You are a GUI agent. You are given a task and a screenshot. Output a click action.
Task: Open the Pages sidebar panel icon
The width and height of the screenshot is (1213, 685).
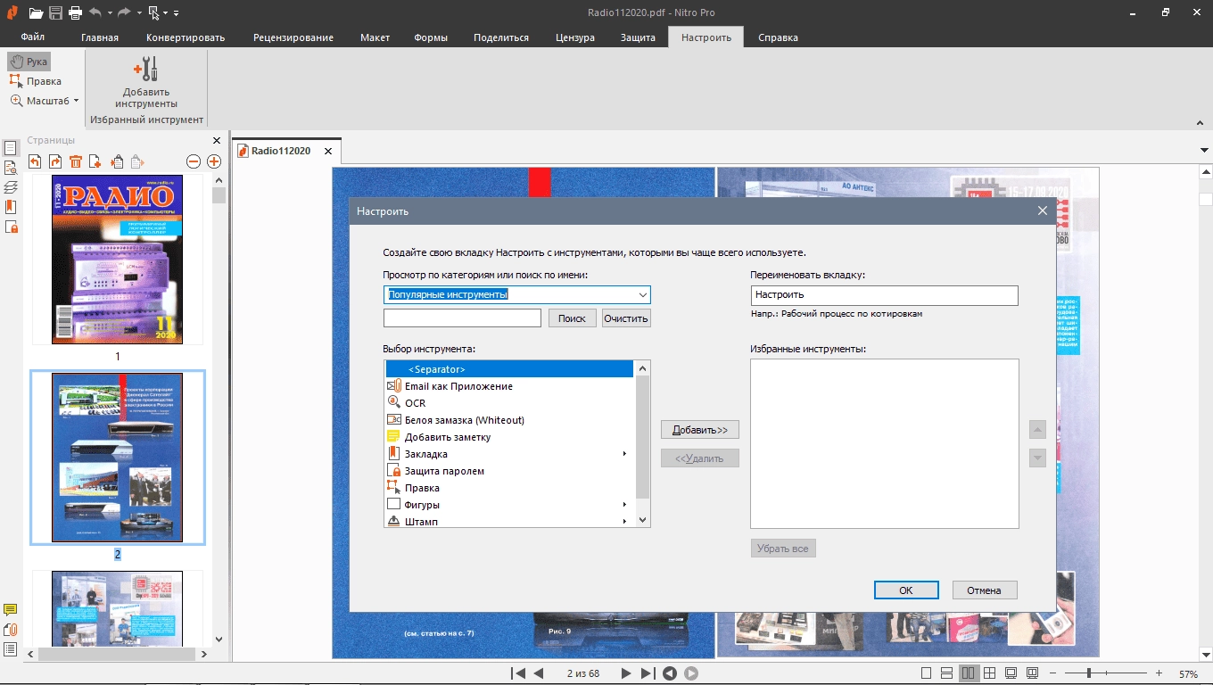coord(11,148)
